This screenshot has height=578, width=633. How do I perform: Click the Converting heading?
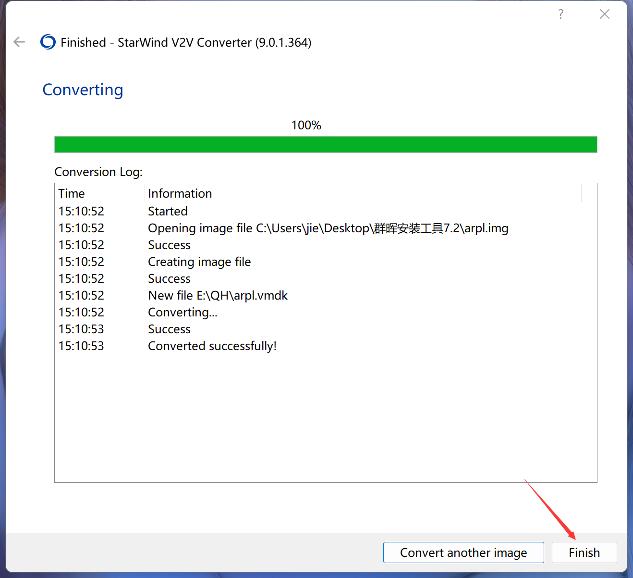coord(83,90)
